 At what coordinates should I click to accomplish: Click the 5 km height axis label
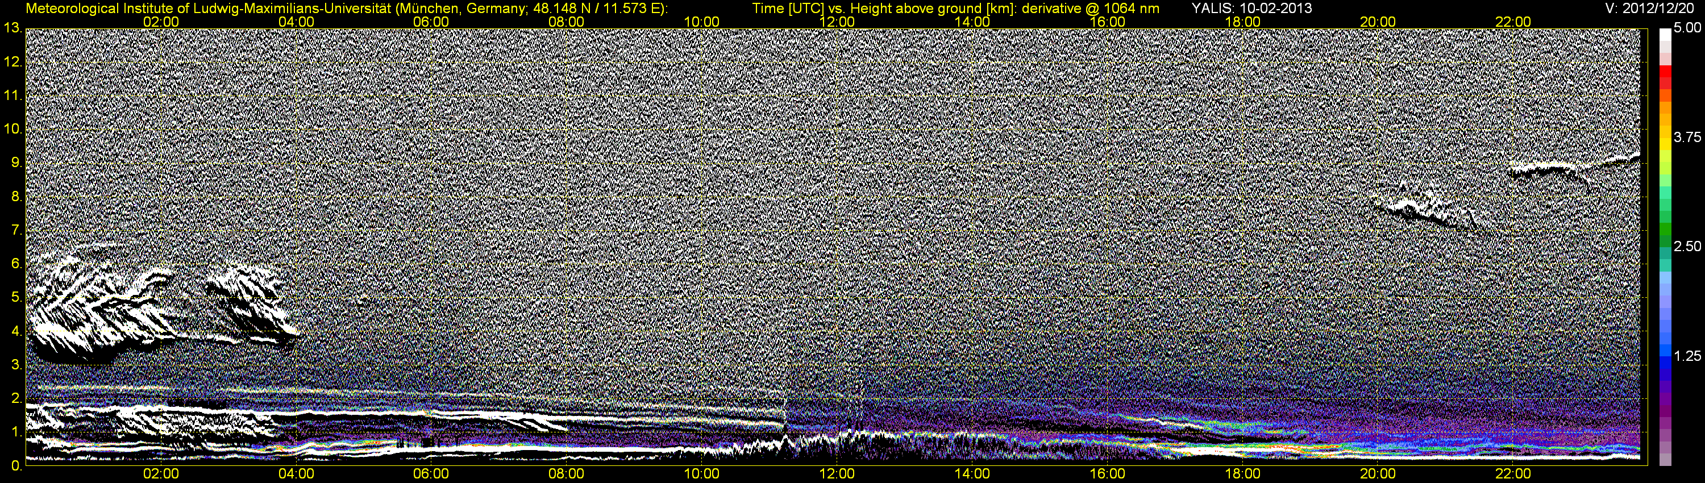(x=16, y=298)
